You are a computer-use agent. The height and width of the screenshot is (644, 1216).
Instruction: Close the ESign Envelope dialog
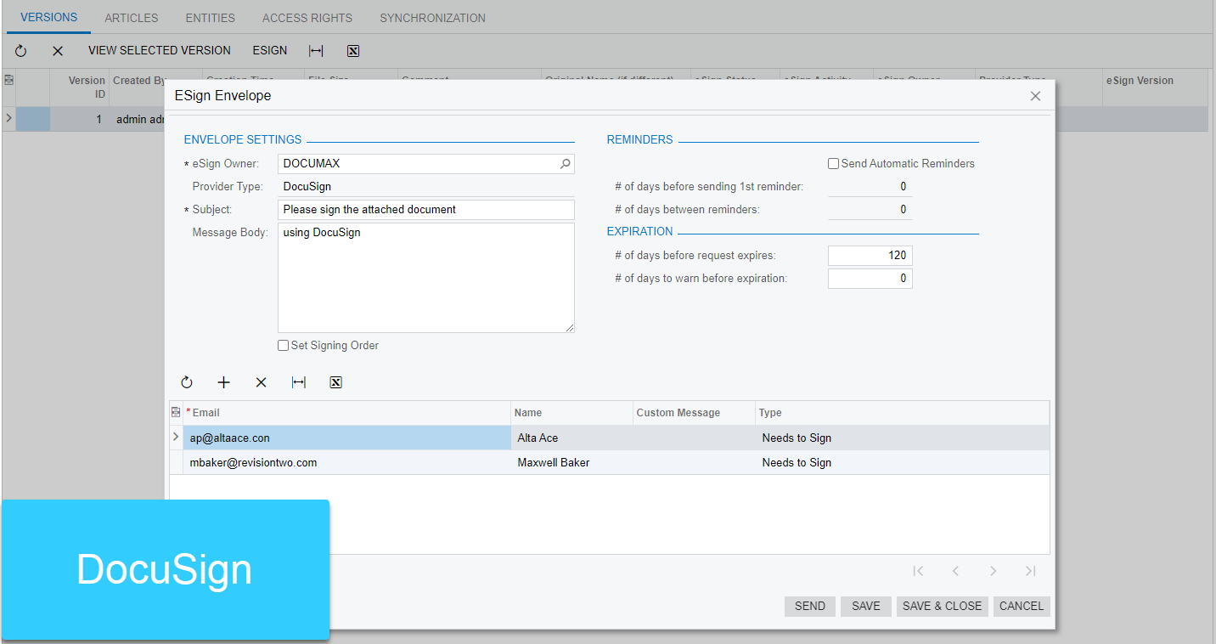[1035, 96]
